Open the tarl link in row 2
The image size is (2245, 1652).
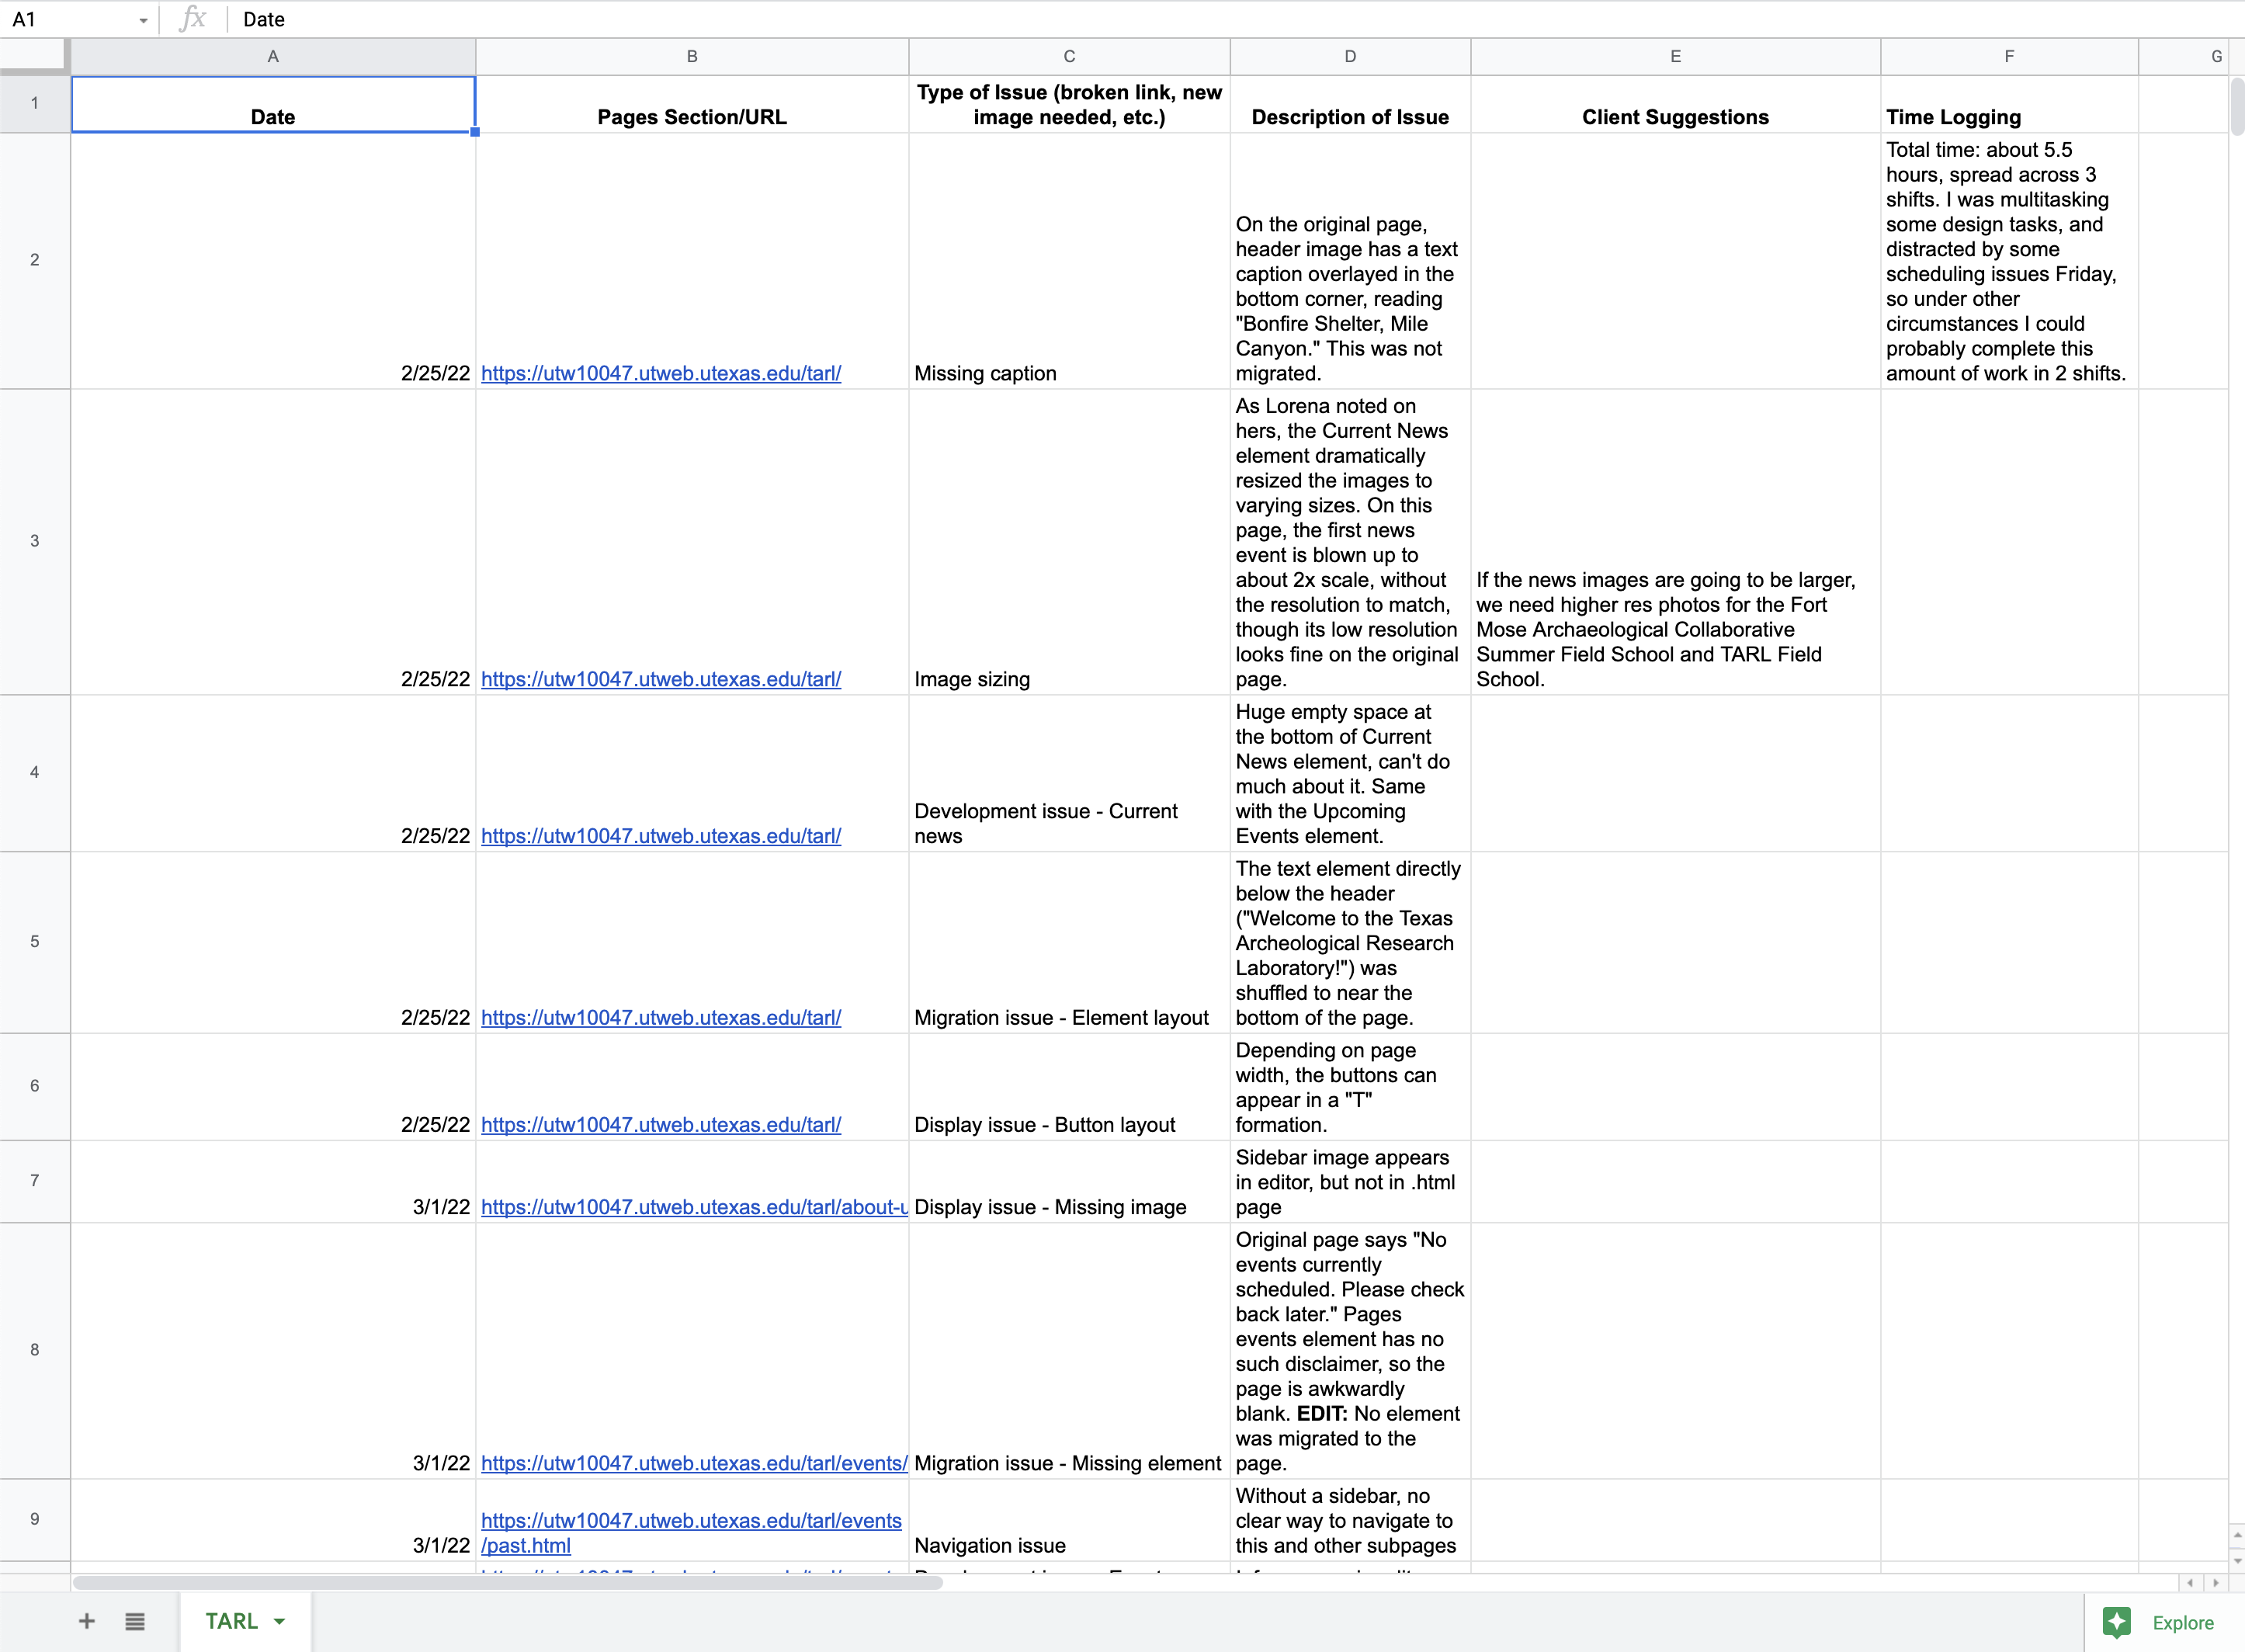pos(661,373)
